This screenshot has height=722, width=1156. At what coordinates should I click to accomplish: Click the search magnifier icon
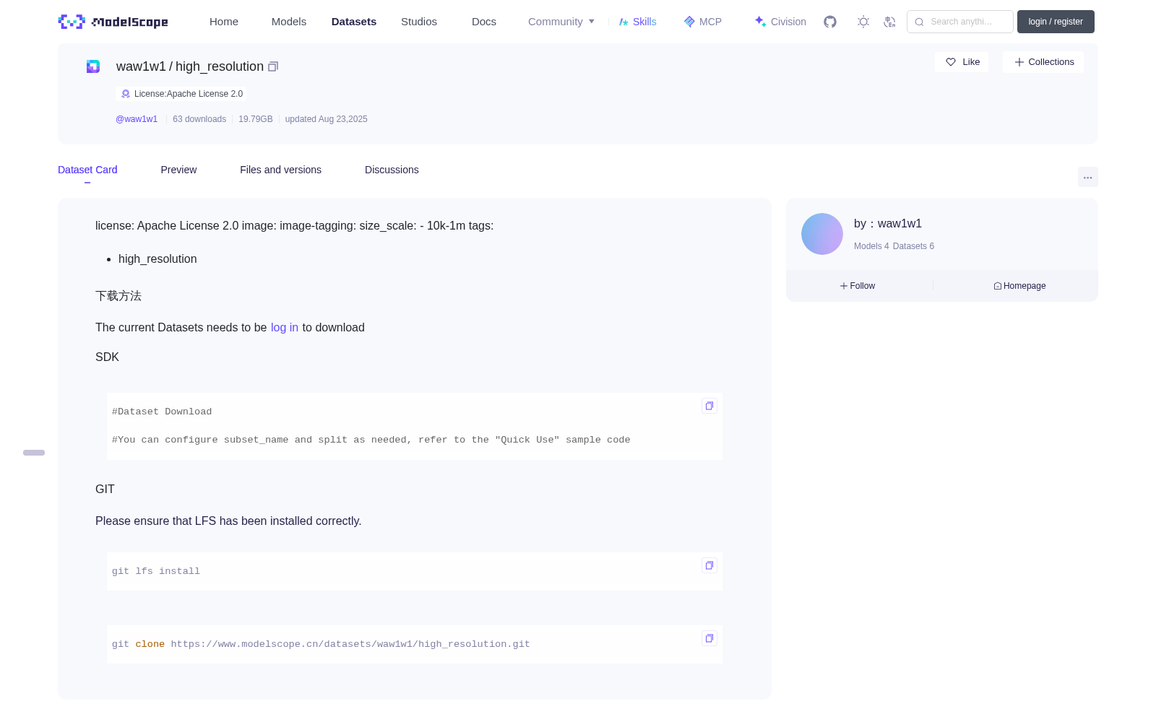[919, 22]
